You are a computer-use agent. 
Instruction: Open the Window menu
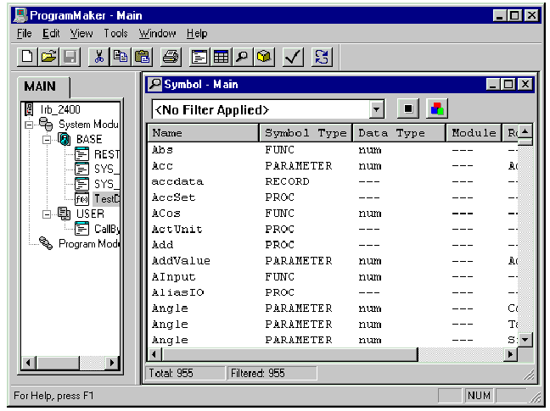(157, 34)
